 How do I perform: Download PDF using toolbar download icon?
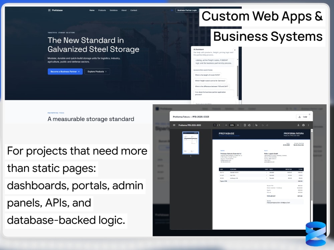pos(298,125)
